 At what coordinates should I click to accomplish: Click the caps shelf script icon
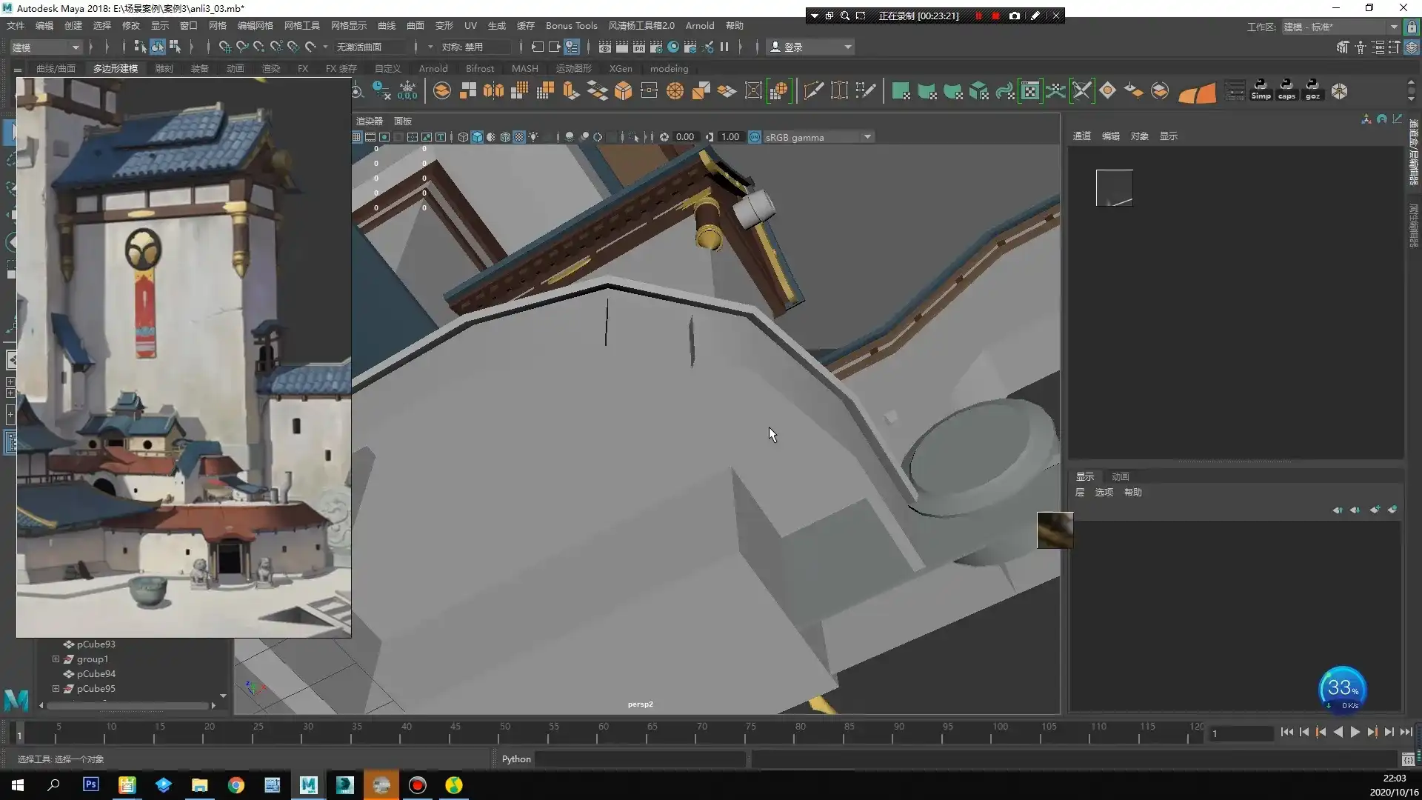[1286, 90]
